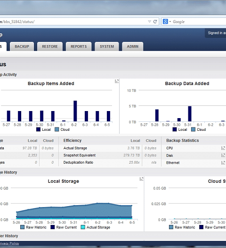Click the 279.73 TB snapshot value
The image size is (226, 248).
tap(132, 155)
